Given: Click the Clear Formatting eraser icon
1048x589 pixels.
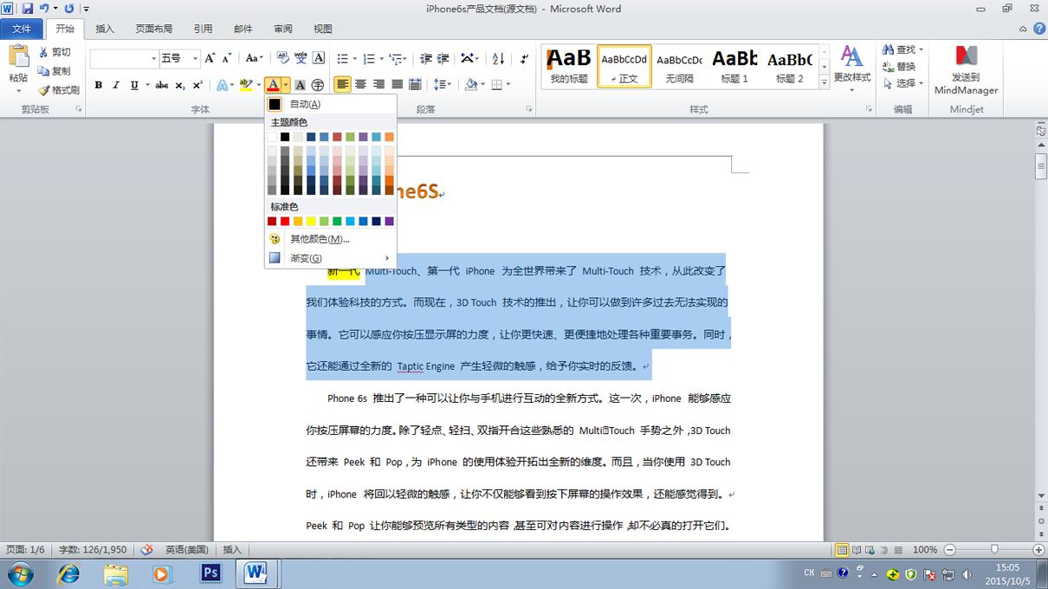Looking at the screenshot, I should [x=283, y=59].
